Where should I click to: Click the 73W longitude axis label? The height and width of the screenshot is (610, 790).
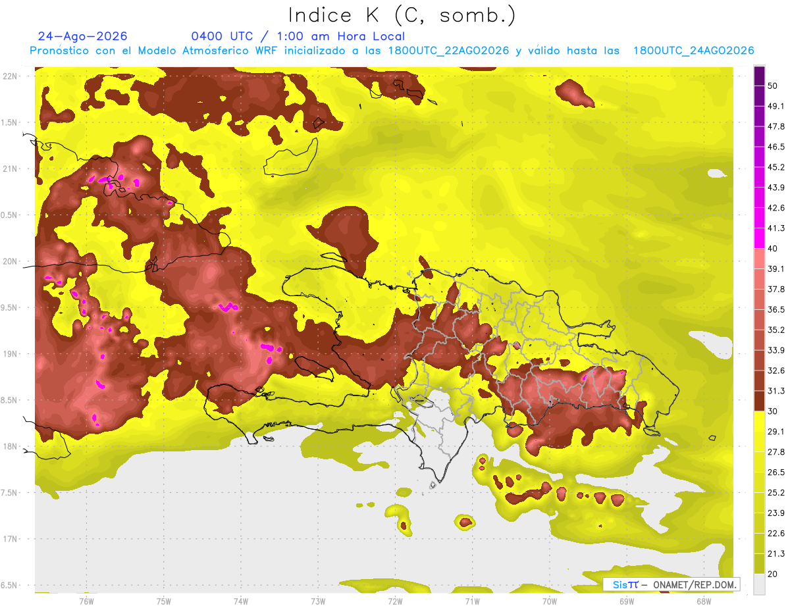coord(318,601)
